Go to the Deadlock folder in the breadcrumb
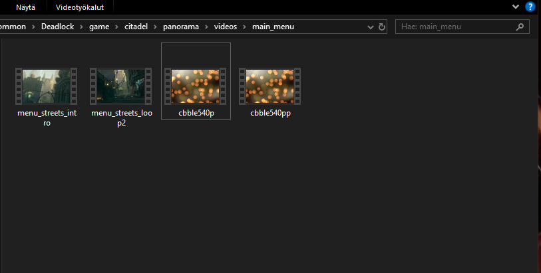The width and height of the screenshot is (541, 273). click(x=58, y=27)
